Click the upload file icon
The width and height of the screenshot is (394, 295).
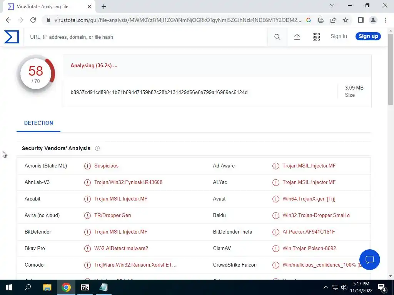(297, 37)
